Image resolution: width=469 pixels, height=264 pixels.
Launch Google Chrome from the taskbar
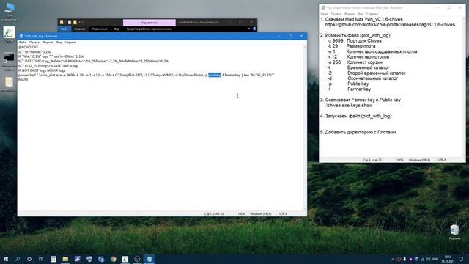(113, 259)
